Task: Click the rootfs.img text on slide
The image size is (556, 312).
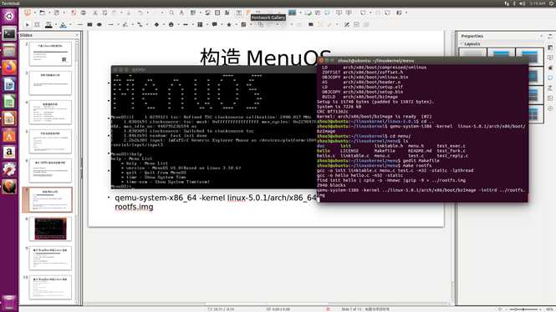Action: point(134,207)
